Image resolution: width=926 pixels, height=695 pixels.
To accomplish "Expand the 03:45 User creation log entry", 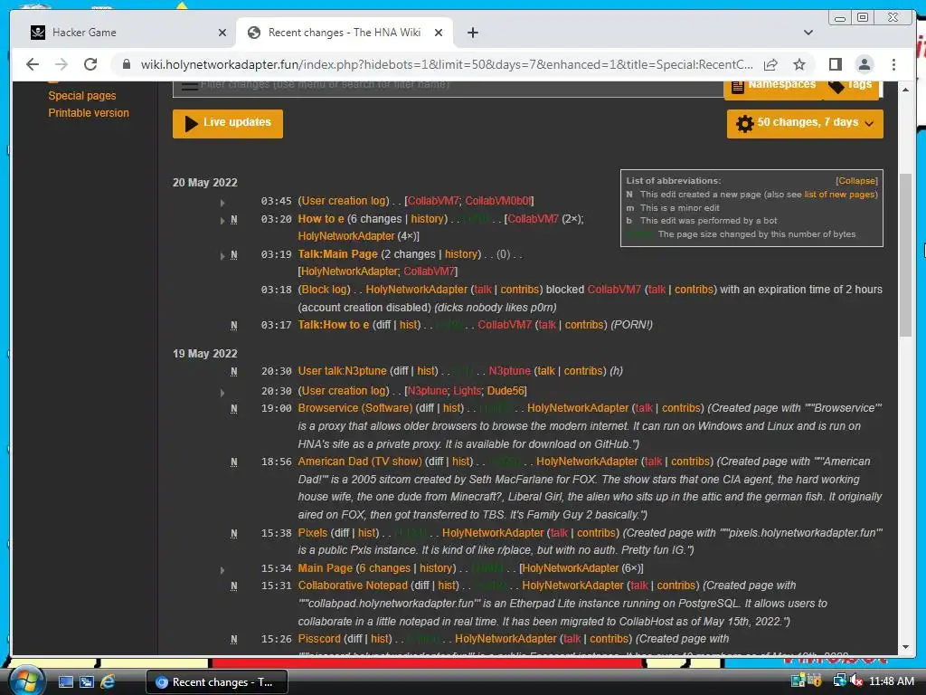I will (222, 203).
